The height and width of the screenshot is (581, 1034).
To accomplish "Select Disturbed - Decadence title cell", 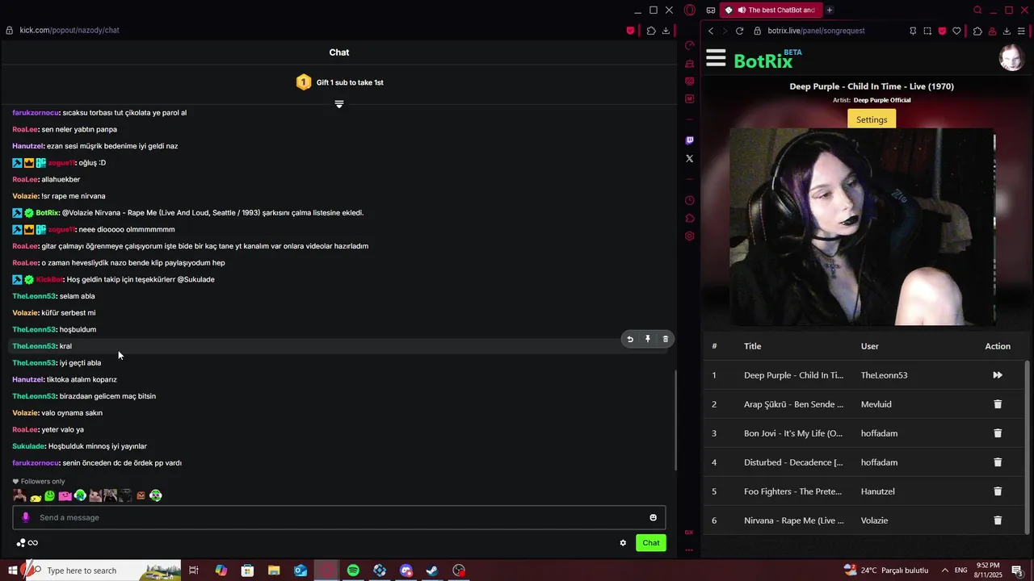I will (793, 462).
